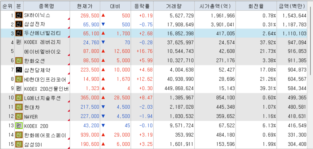Select stock name 두산에너빌리티
Viewport: 313px width, 149px height.
point(42,33)
